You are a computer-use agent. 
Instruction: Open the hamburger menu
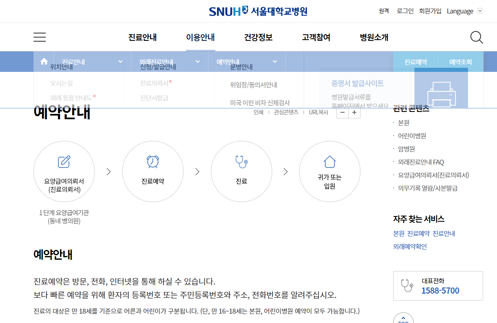39,37
